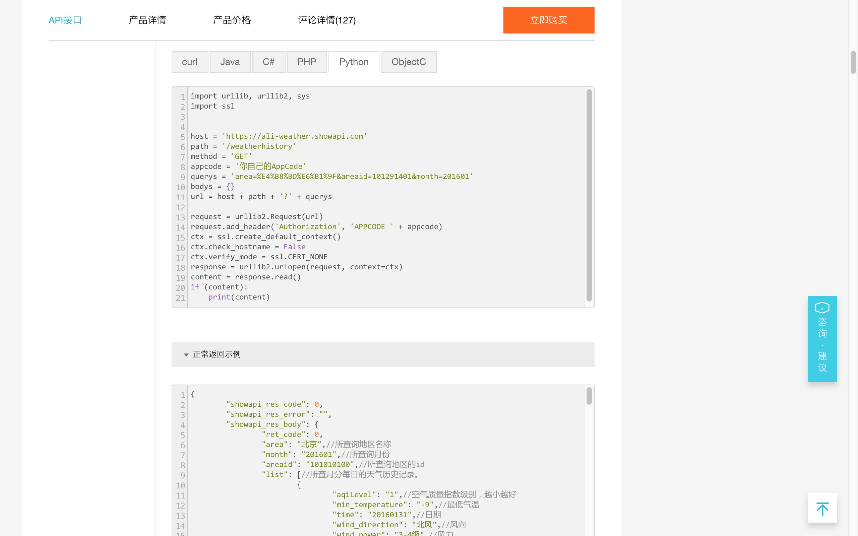Switch to the curl code tab
Viewport: 858px width, 536px height.
(190, 62)
